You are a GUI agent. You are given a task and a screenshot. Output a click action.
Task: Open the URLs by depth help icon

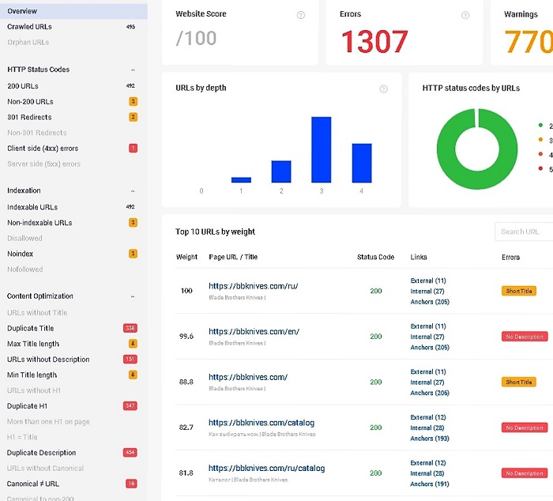383,89
